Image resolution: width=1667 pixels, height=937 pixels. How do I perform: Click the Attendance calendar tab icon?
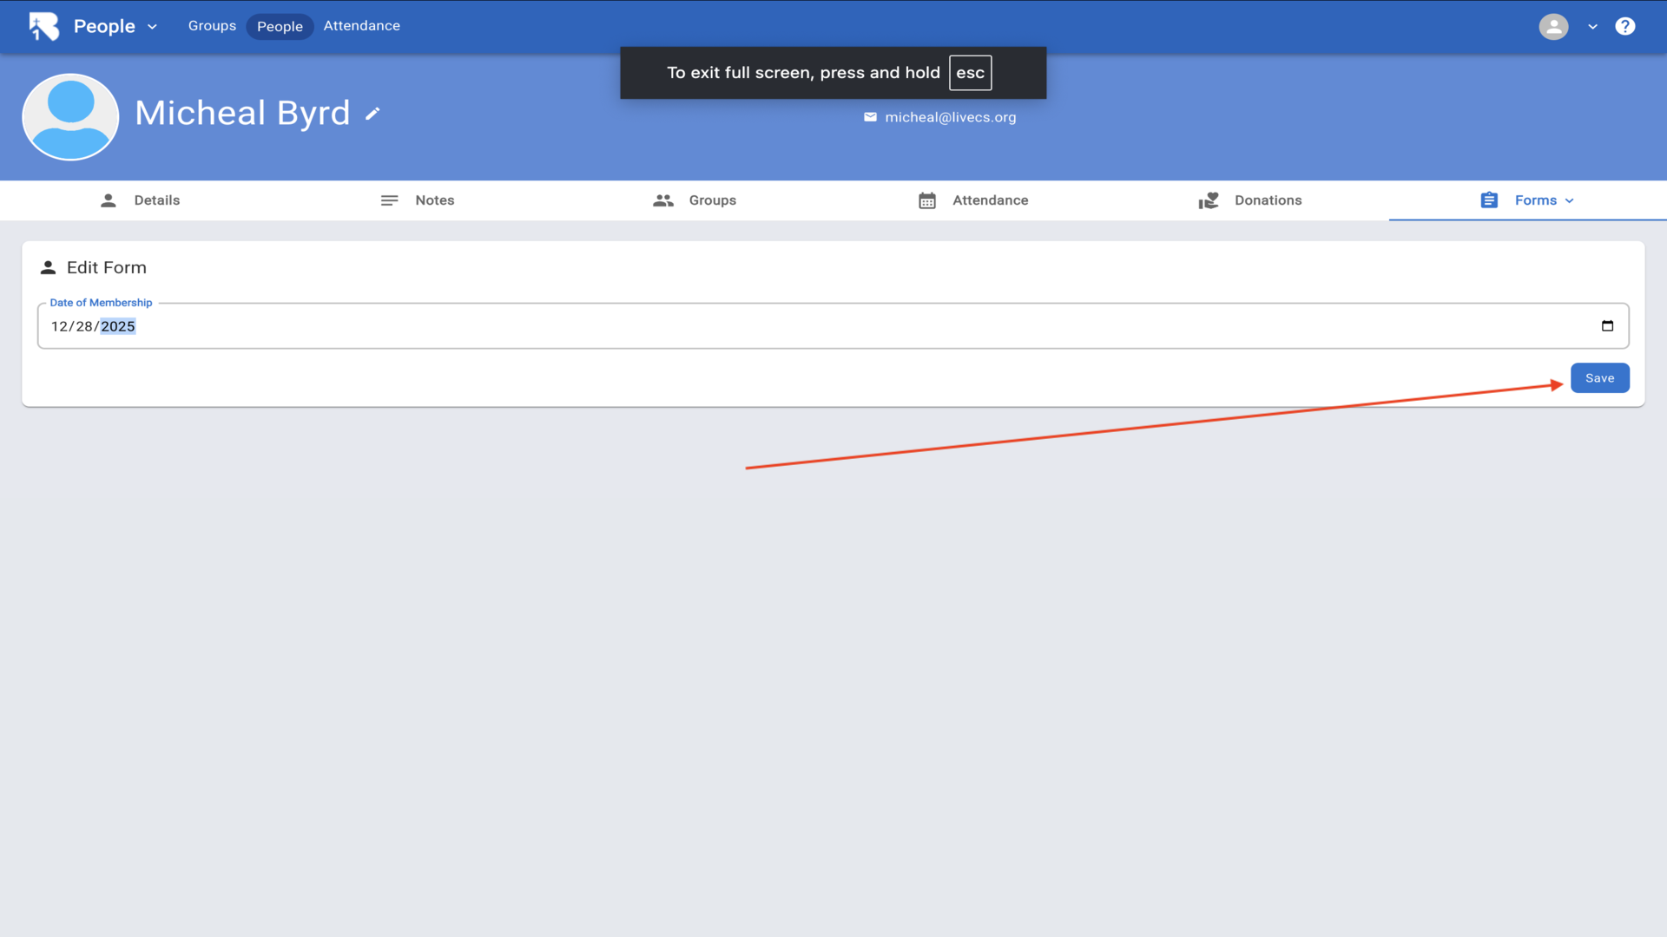click(927, 200)
